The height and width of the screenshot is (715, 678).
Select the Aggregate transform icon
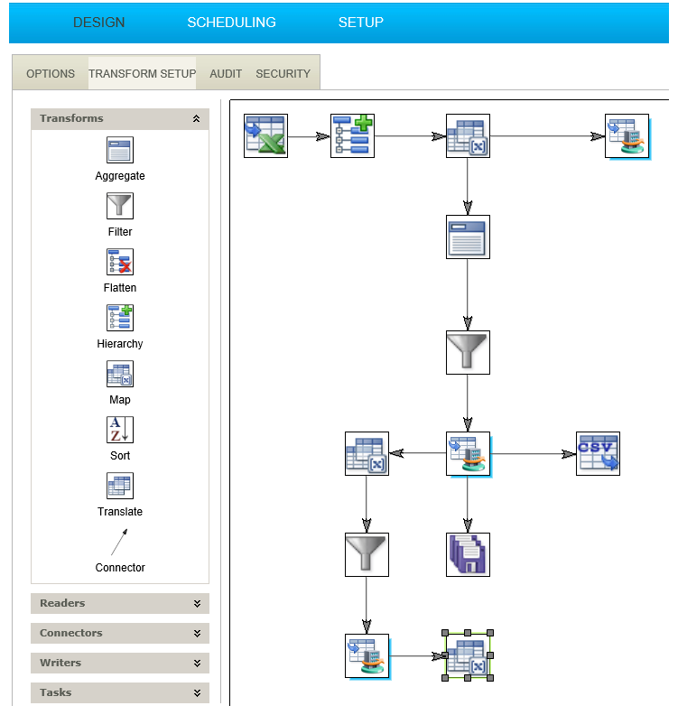point(120,151)
